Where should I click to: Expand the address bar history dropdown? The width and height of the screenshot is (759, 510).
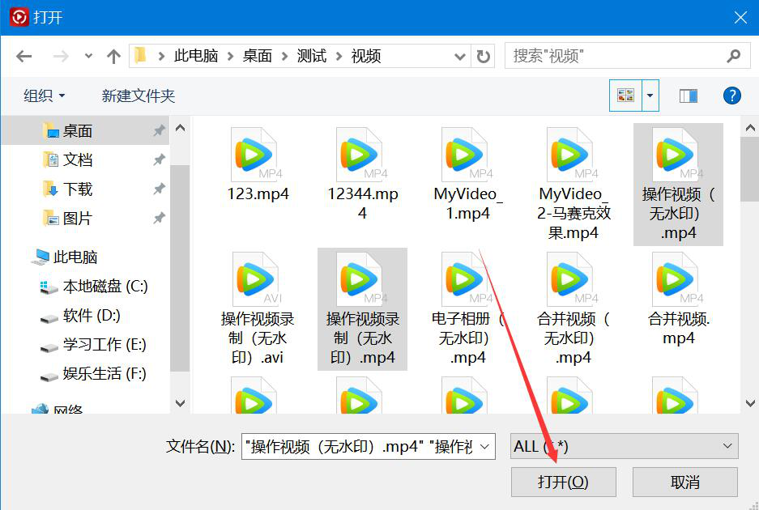460,57
